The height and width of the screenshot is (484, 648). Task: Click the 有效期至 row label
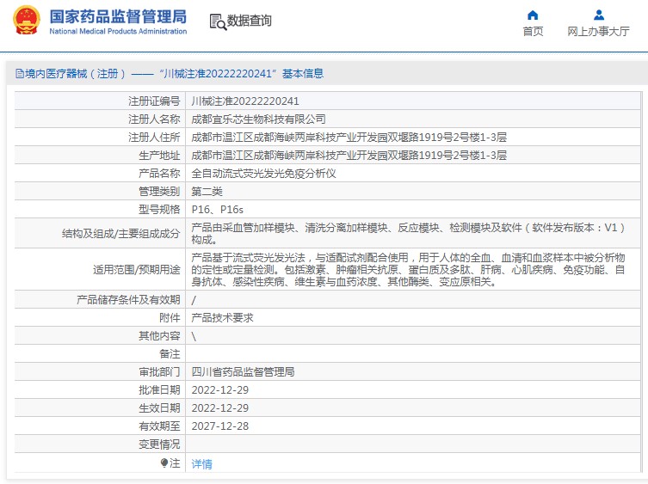point(159,426)
